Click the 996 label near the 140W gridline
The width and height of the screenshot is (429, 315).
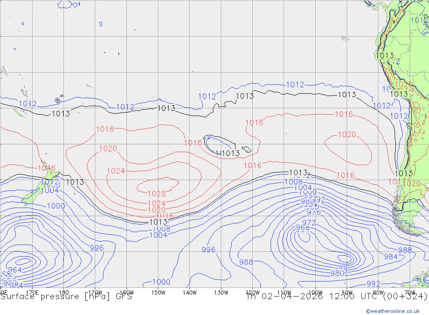(208, 250)
